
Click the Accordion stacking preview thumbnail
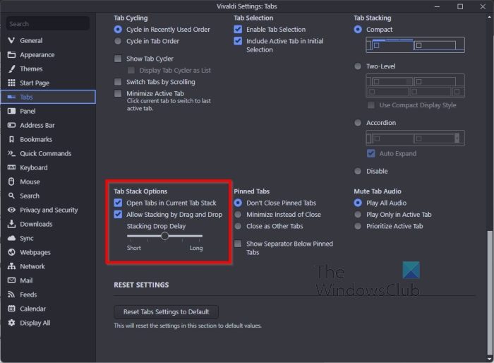tap(415, 138)
